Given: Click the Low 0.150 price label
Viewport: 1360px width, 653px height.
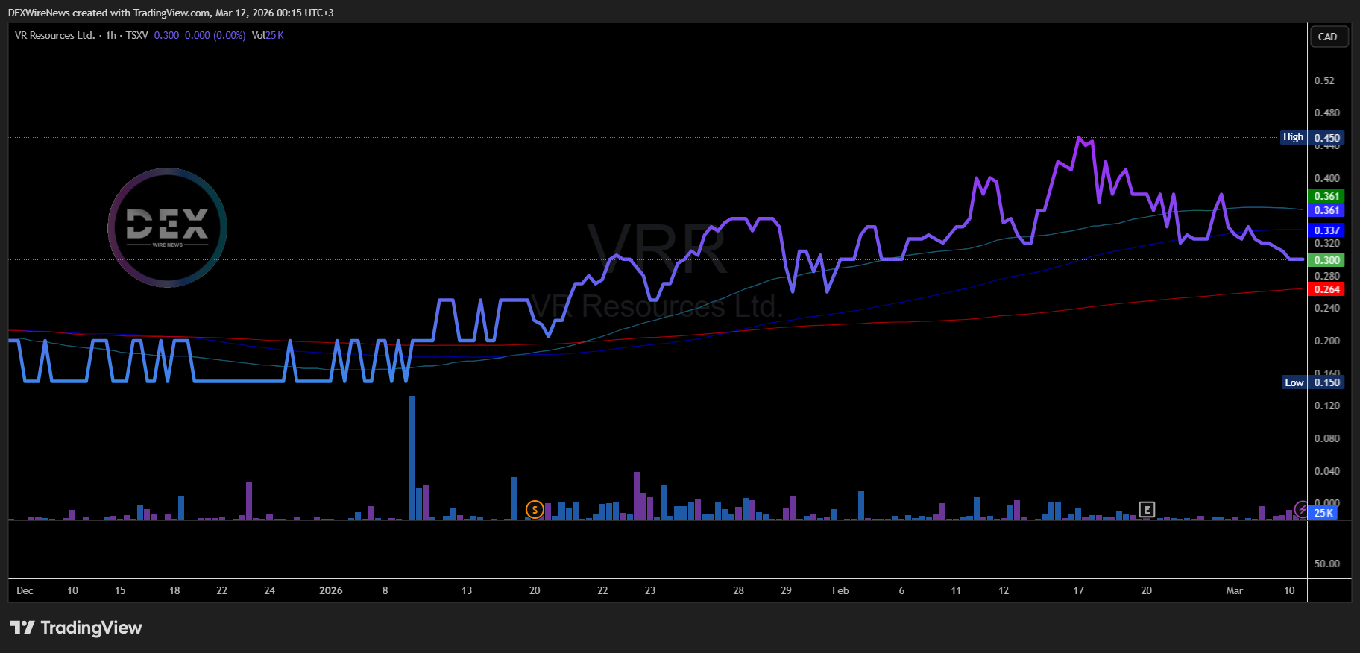Looking at the screenshot, I should [x=1312, y=382].
